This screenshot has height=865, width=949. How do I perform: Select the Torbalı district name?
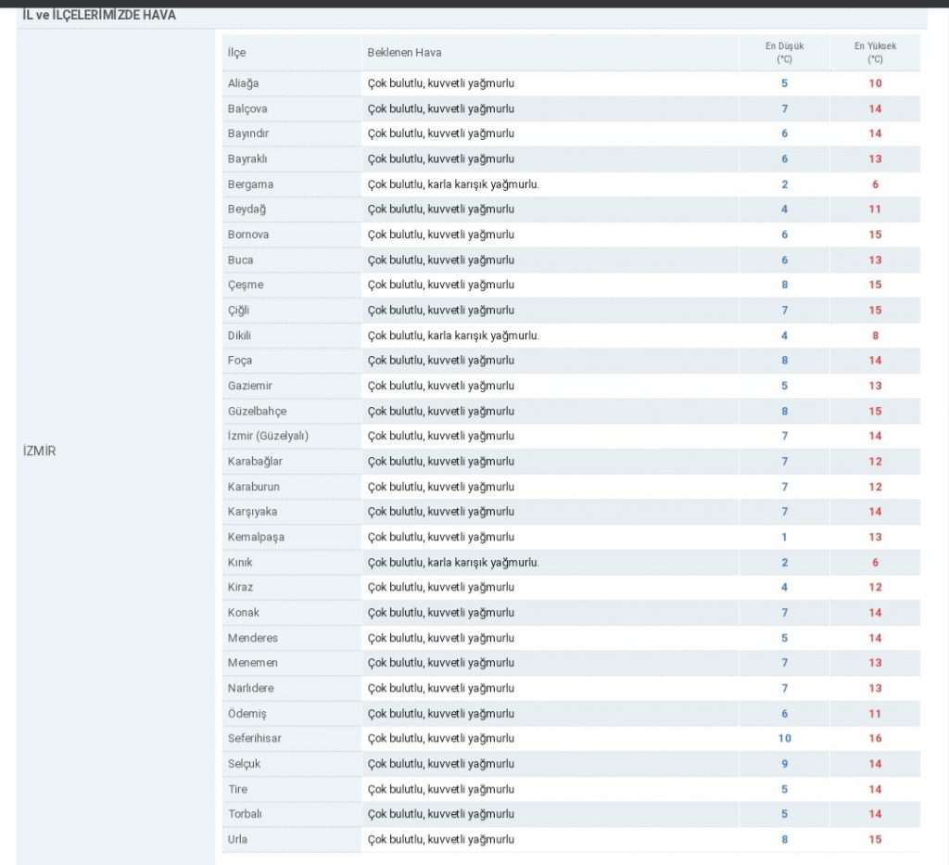pyautogui.click(x=245, y=815)
